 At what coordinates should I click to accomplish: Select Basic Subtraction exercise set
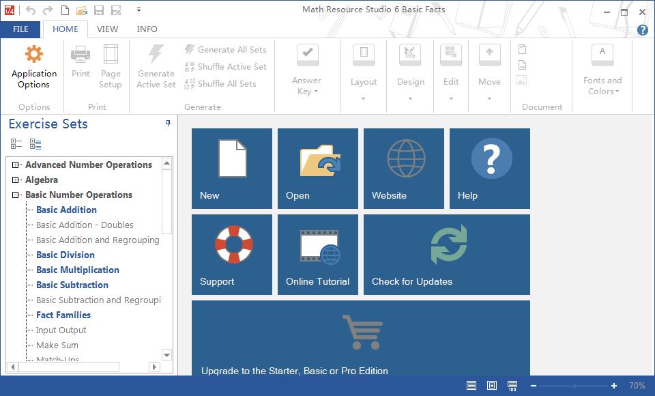72,285
